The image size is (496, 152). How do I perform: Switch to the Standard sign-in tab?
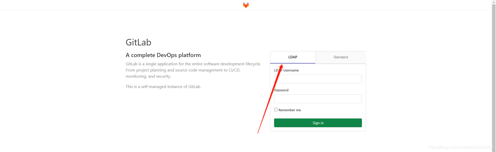coord(340,57)
